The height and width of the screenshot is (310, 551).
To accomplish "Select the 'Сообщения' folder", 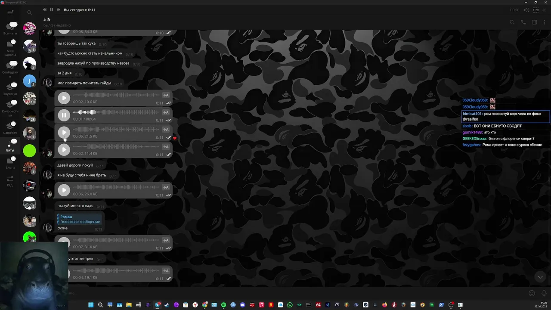I will point(10,69).
